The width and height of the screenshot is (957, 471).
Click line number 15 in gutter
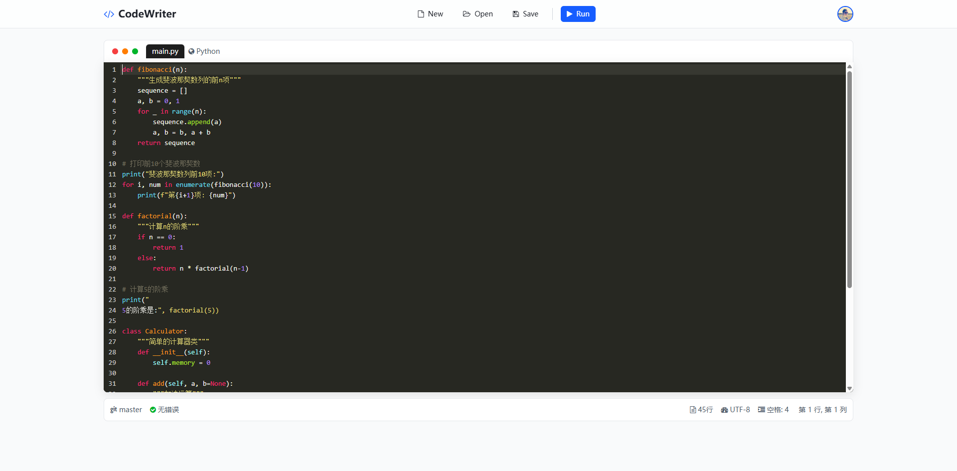[x=112, y=216]
